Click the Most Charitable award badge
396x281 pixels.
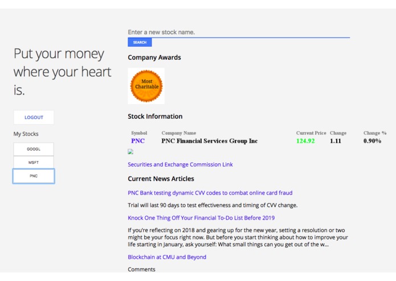[x=146, y=86]
